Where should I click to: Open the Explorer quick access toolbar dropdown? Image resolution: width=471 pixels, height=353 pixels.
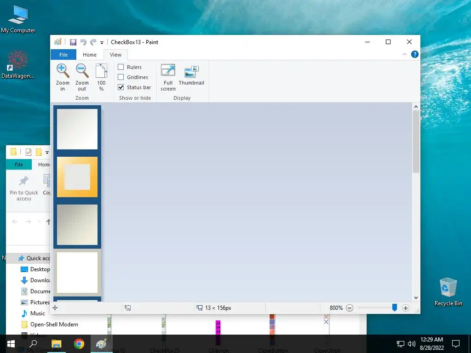(x=47, y=153)
